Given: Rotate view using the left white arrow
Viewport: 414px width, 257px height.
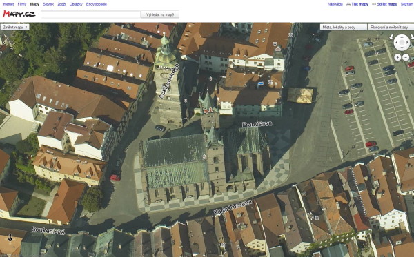Looking at the screenshot, I should click(391, 37).
